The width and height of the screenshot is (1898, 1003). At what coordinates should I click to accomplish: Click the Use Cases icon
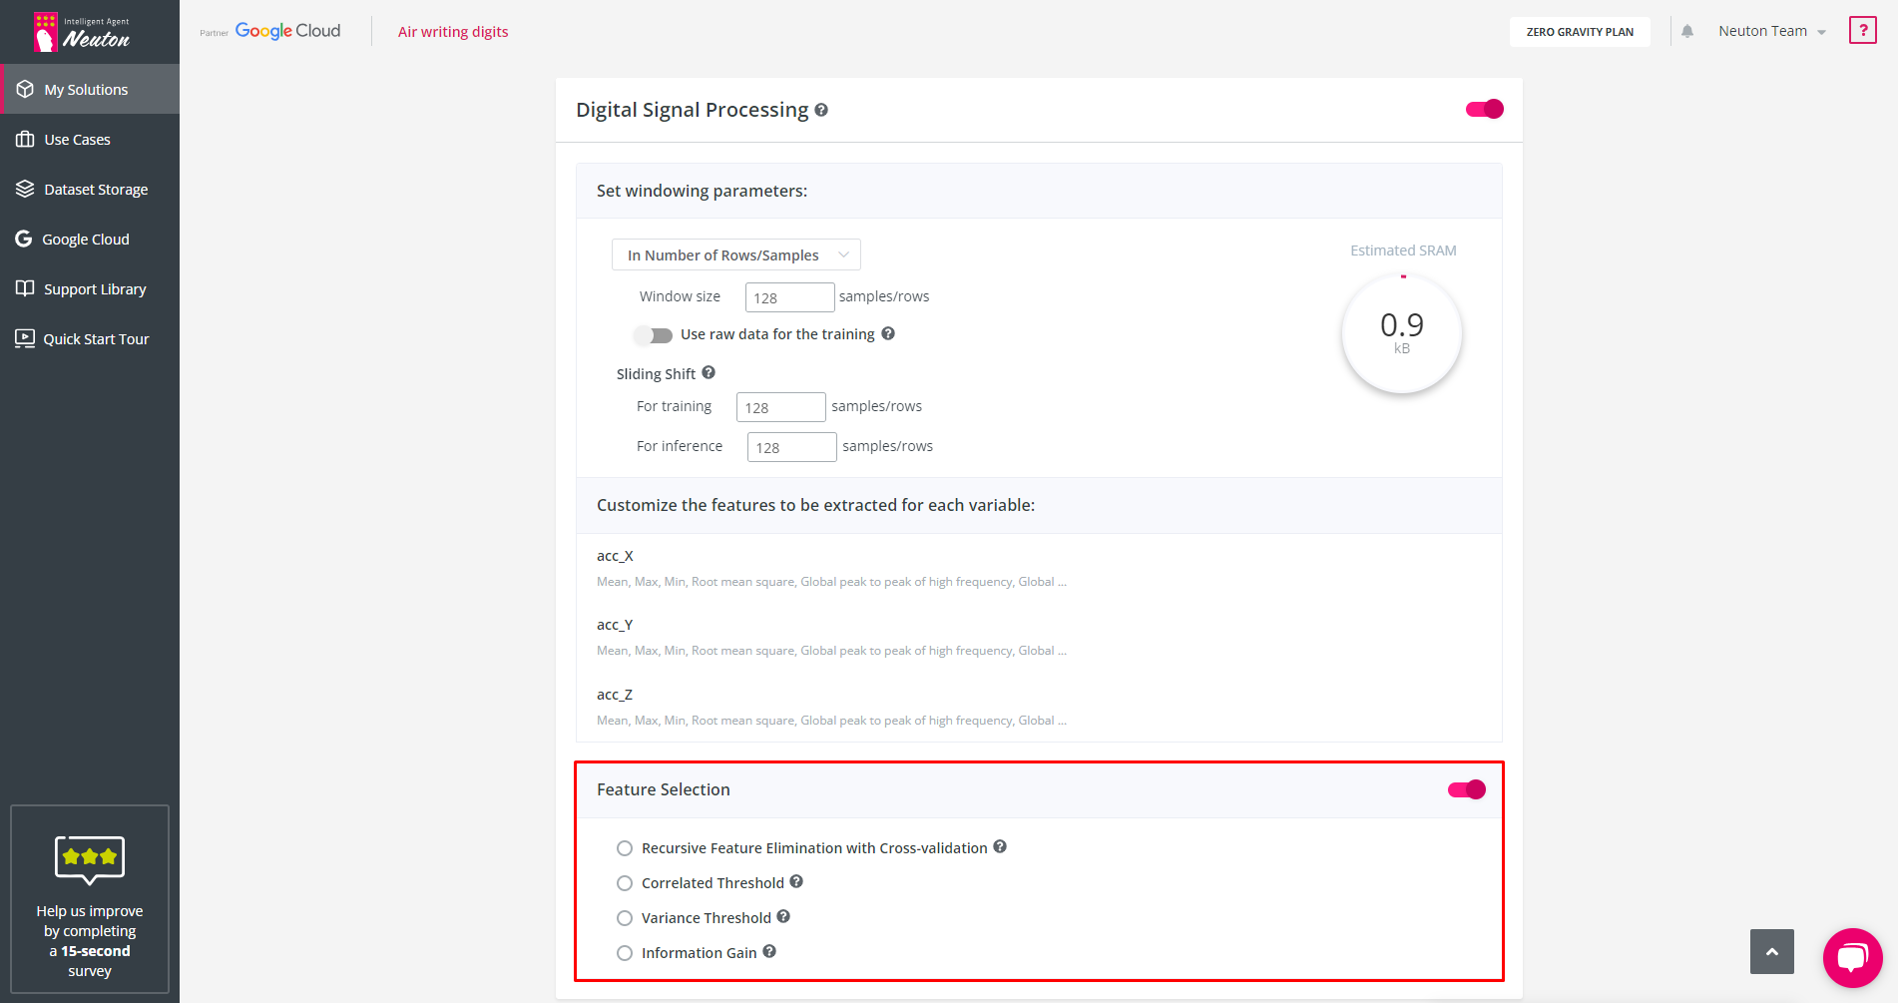[25, 139]
